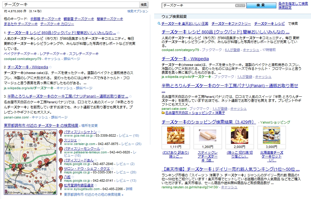Search チーズケーキ 楽天おいしい王国 on Yahoo

(x=185, y=24)
